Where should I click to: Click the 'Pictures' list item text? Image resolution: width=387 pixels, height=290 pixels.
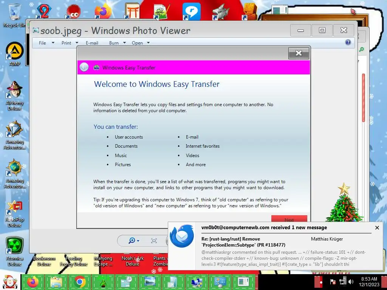tap(123, 165)
